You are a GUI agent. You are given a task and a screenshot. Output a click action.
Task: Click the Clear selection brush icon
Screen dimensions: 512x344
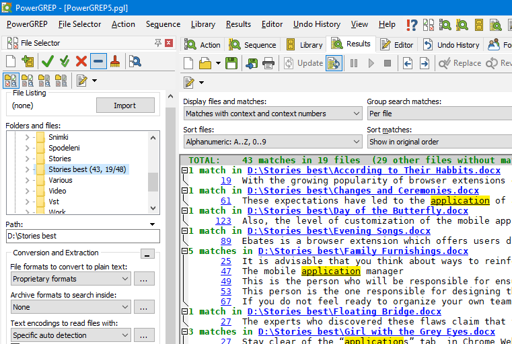pos(115,61)
